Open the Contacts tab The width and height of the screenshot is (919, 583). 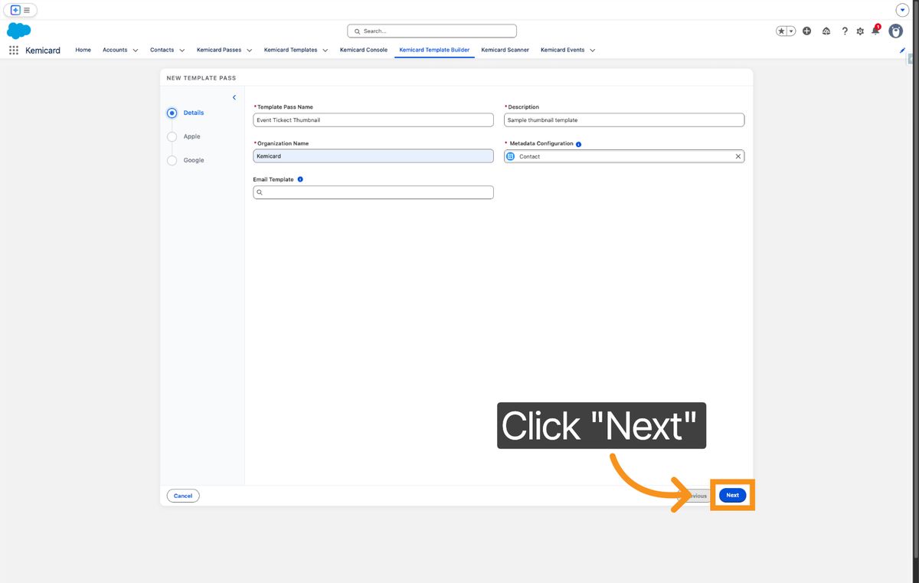pos(162,50)
